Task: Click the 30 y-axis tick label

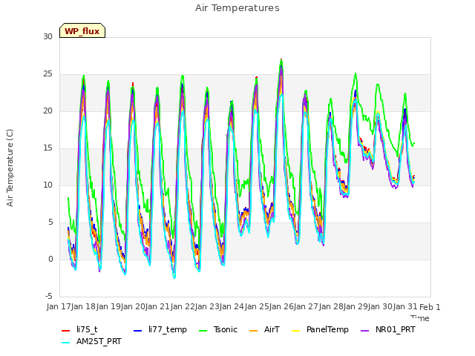Action: click(x=47, y=36)
